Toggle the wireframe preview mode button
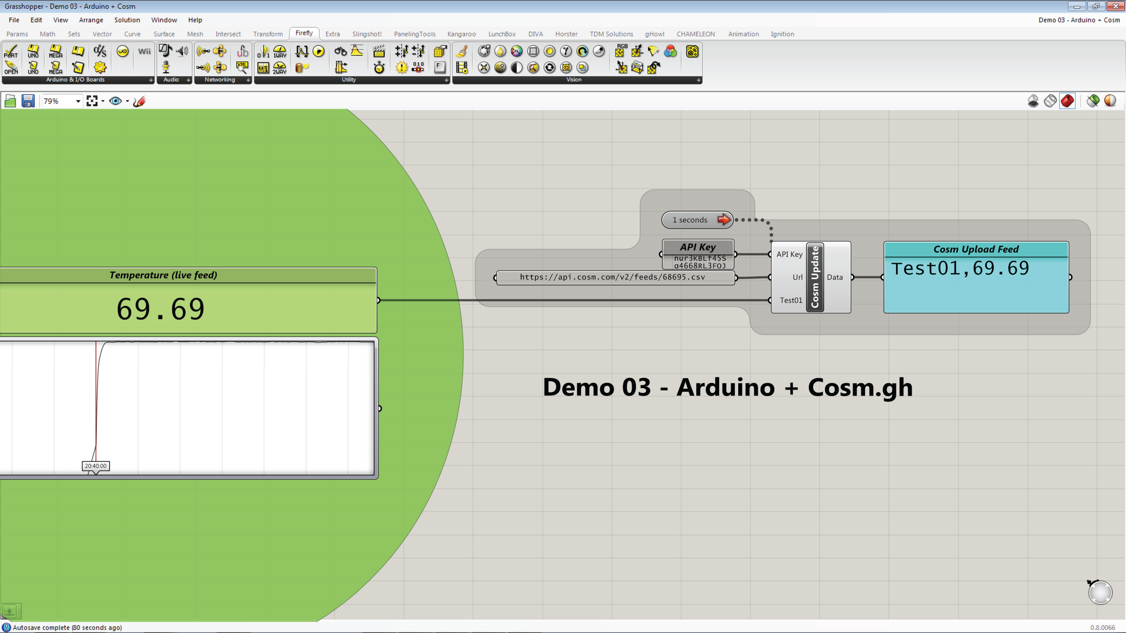 [1050, 101]
